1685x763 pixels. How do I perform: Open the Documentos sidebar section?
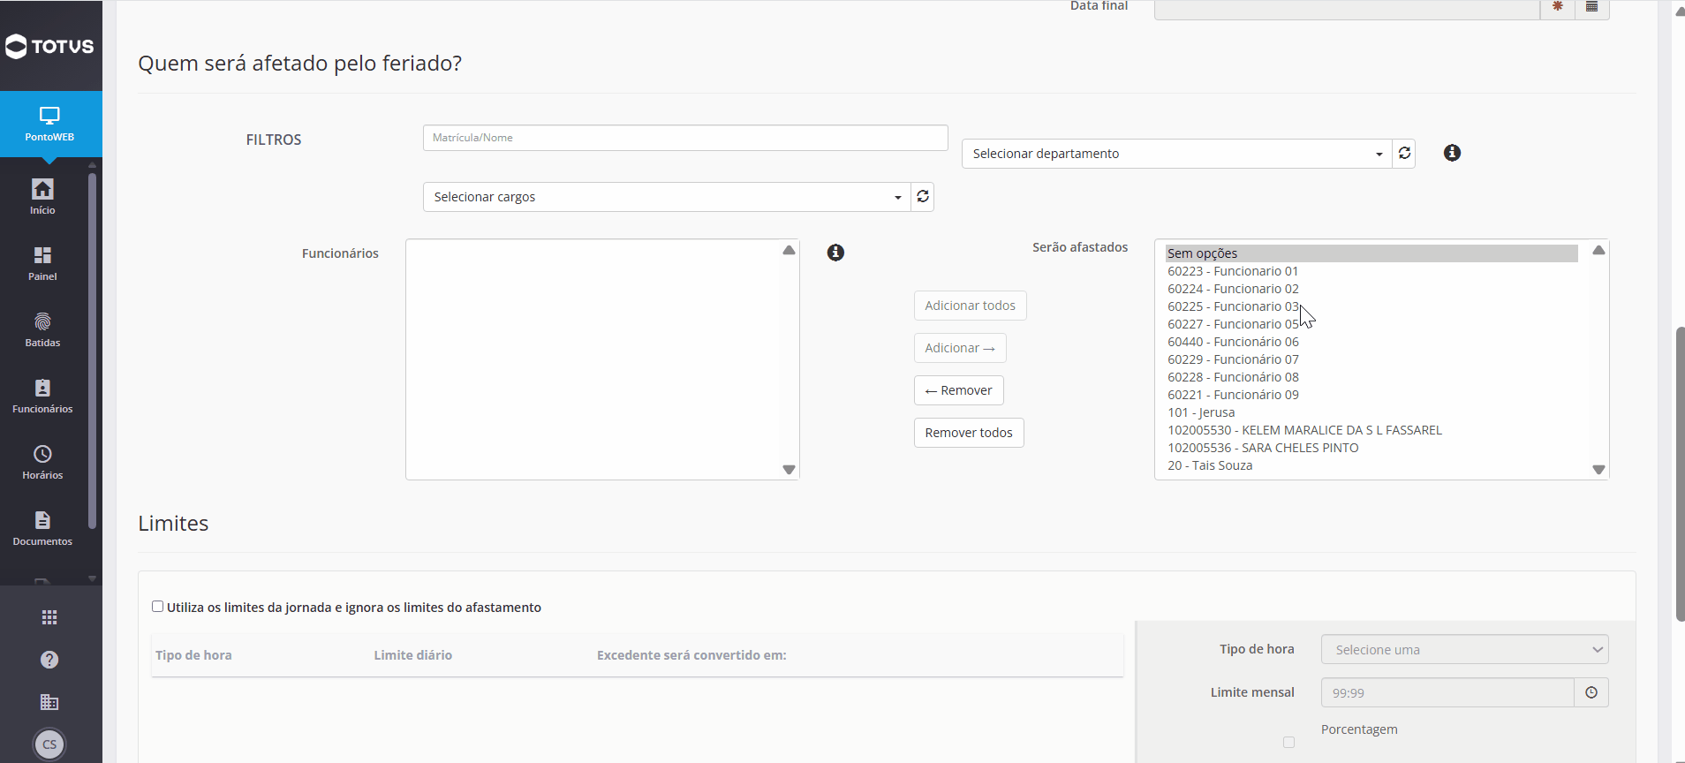point(42,528)
